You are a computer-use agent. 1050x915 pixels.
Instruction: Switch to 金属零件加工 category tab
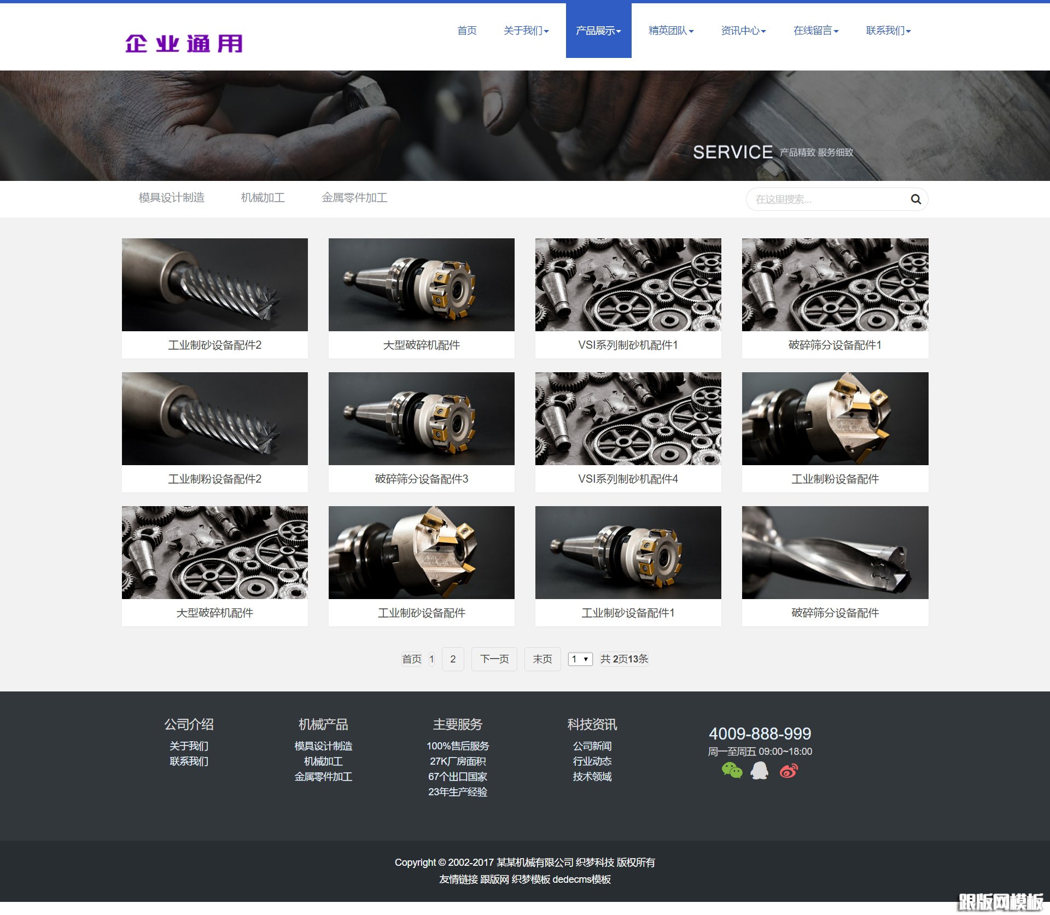point(354,198)
